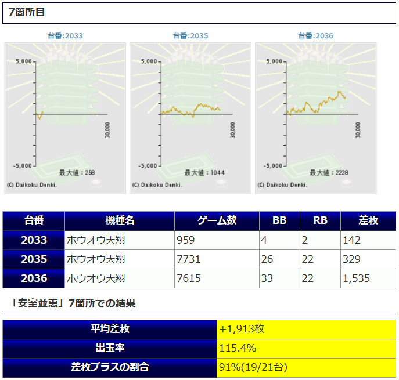
Task: Open the slump graph for machine 2033
Action: [x=65, y=118]
